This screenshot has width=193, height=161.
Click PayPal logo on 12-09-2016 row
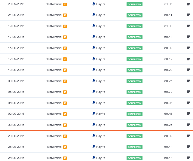coord(94,59)
